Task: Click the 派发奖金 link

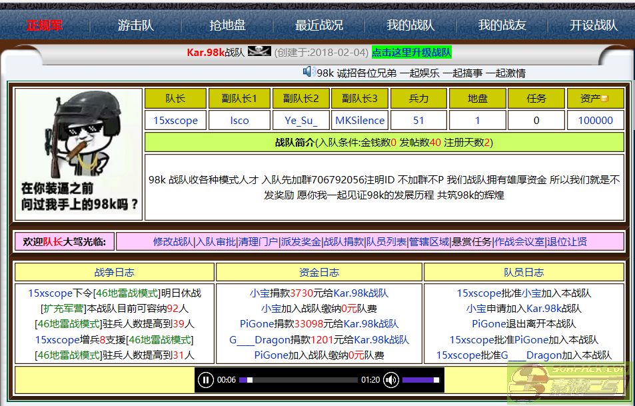Action: coord(301,242)
